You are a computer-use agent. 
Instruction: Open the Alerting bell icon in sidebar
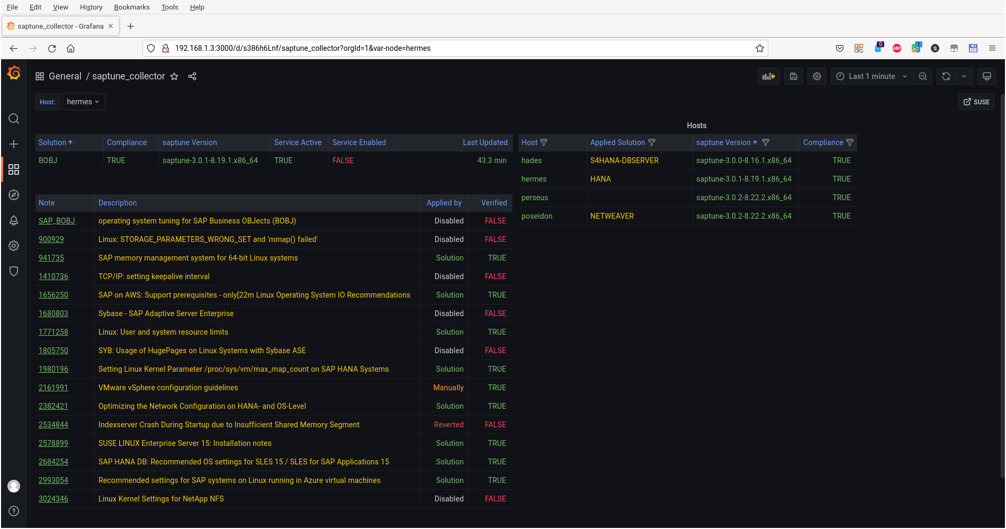[14, 220]
